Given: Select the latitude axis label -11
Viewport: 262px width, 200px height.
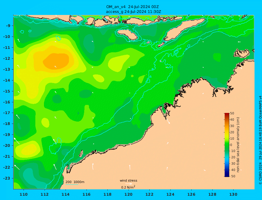Looking at the screenshot, I should click(x=7, y=48).
